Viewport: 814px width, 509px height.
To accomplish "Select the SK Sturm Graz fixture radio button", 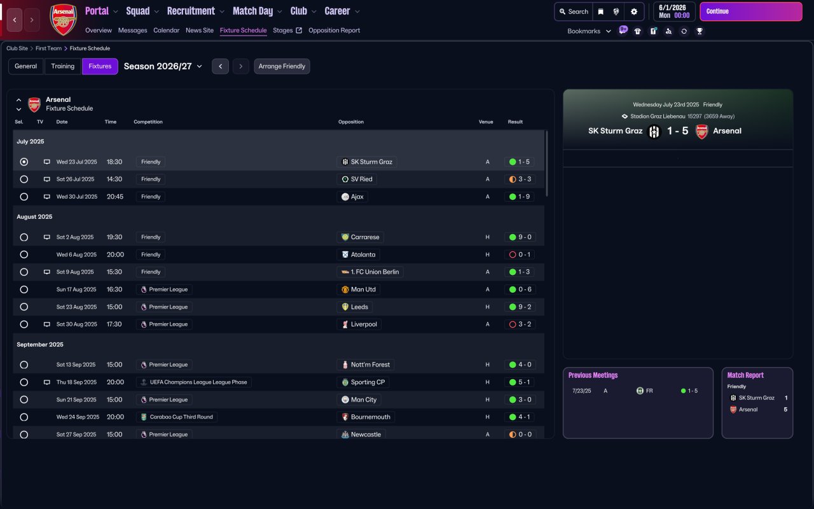I will pos(24,162).
